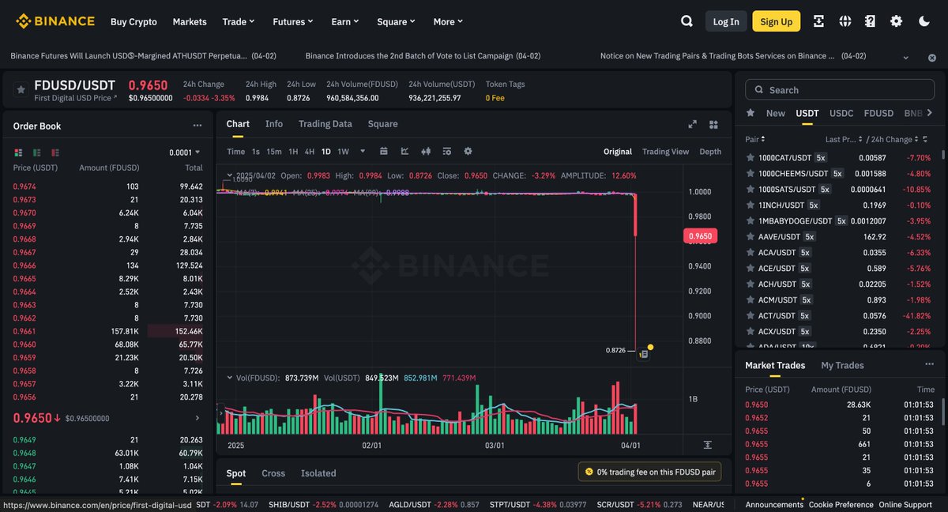Image resolution: width=948 pixels, height=512 pixels.
Task: Select the USDC market tab
Action: point(841,113)
